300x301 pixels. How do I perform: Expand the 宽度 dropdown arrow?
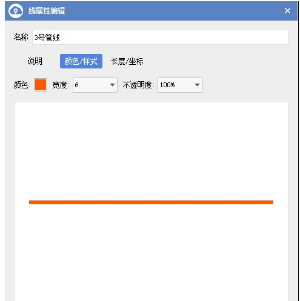pos(112,85)
